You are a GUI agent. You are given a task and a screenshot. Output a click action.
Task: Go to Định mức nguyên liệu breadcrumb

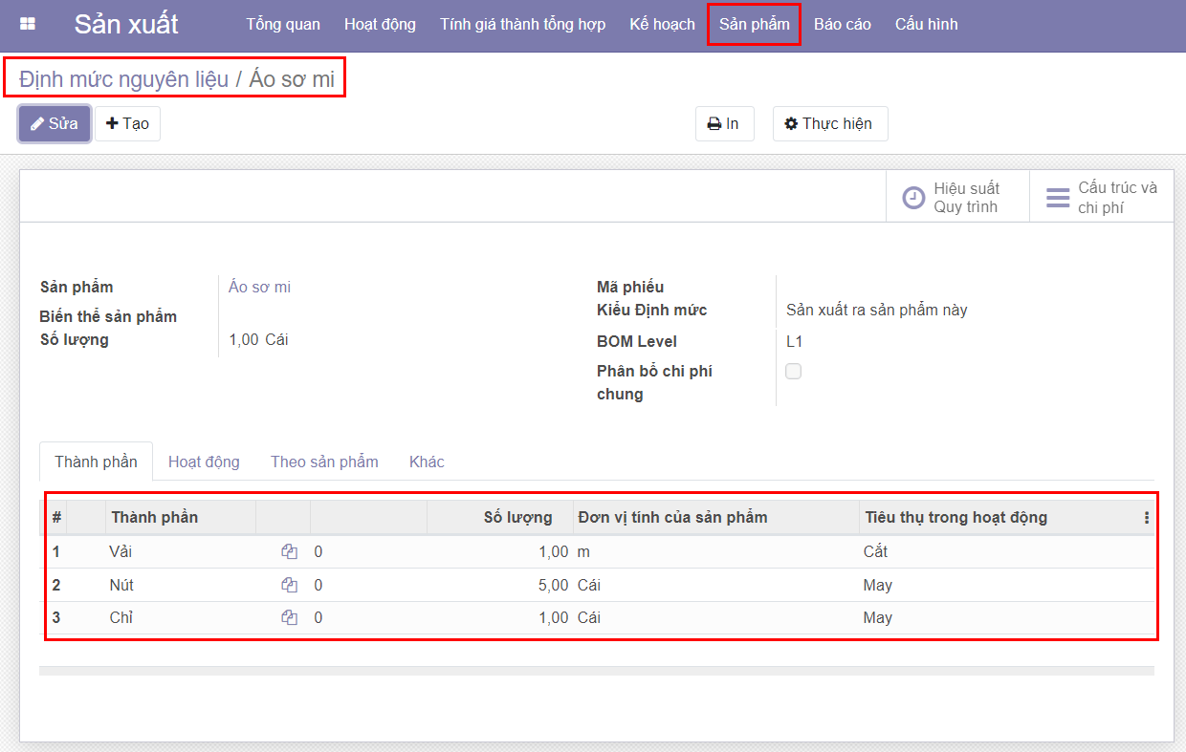123,79
